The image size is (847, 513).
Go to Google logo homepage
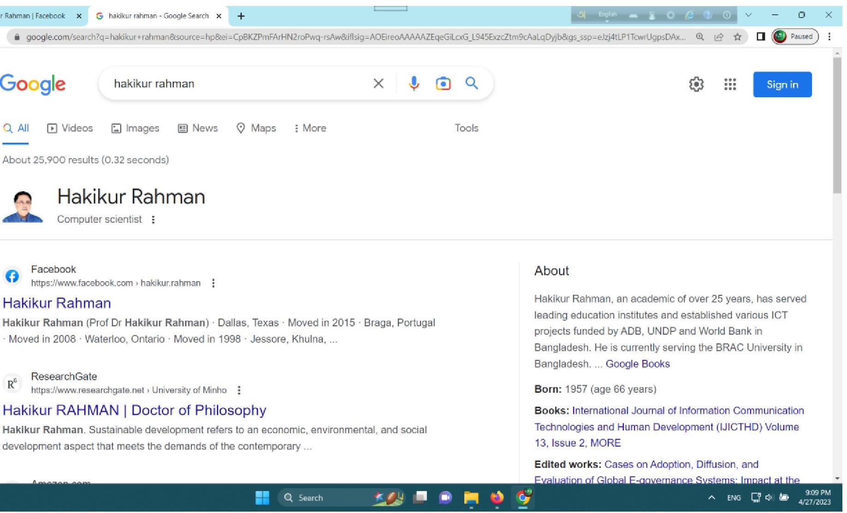coord(33,84)
